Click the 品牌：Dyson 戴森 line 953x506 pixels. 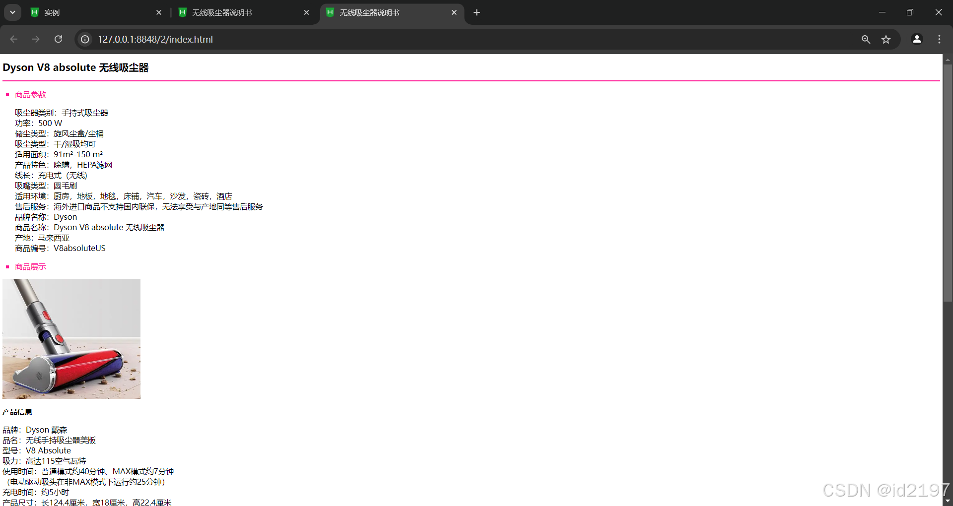[35, 430]
